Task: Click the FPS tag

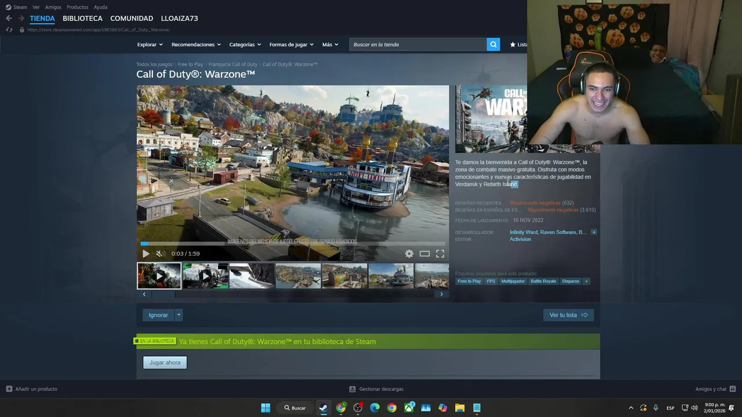Action: click(491, 281)
